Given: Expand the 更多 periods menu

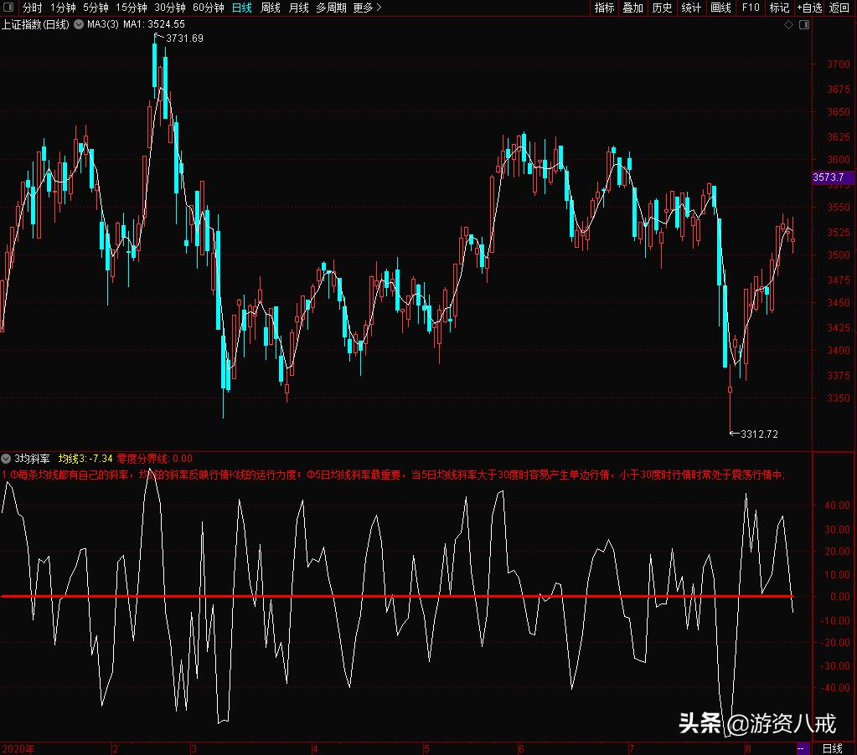Looking at the screenshot, I should tap(367, 8).
